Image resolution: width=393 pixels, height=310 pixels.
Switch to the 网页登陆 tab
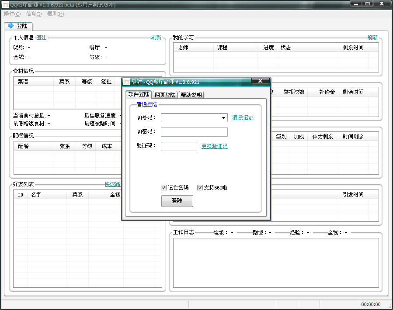tap(165, 95)
